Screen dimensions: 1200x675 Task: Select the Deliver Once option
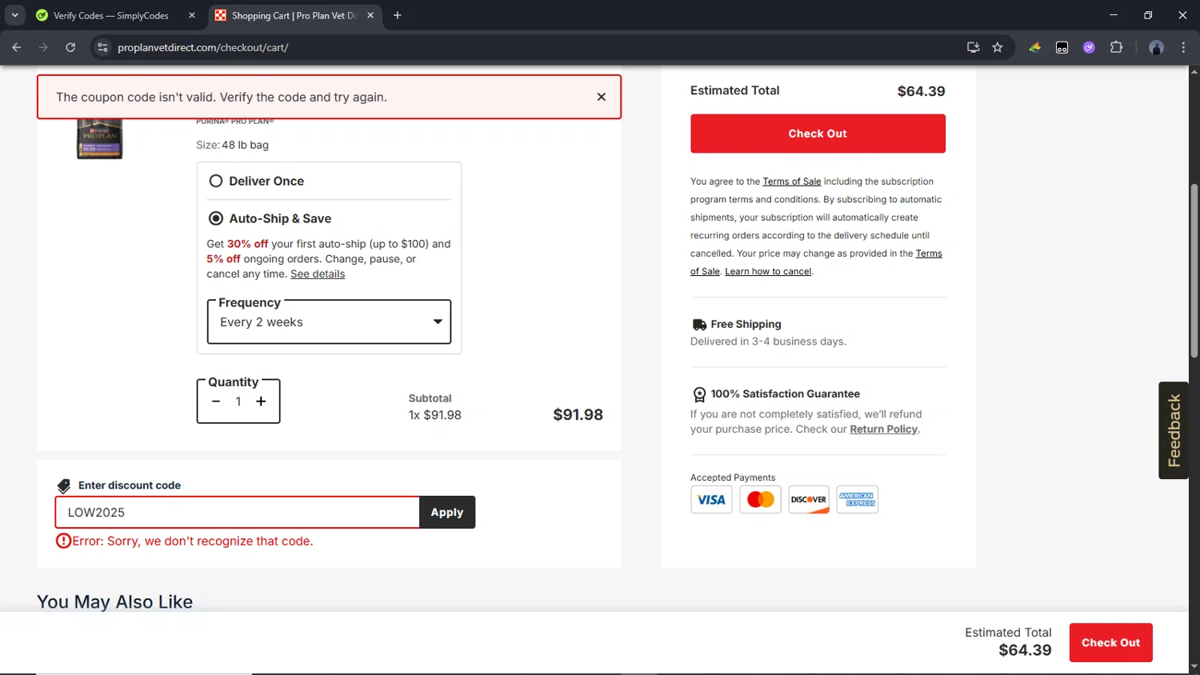pyautogui.click(x=216, y=181)
